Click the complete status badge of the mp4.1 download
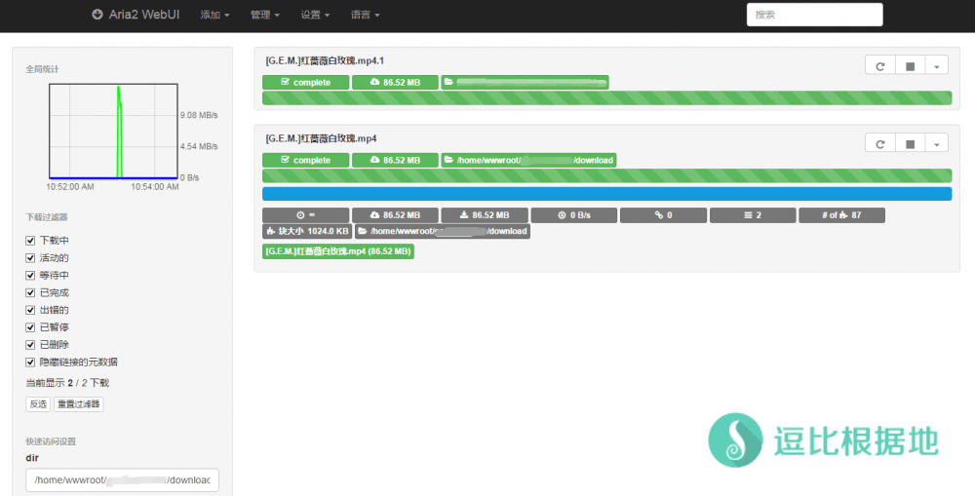Image resolution: width=975 pixels, height=496 pixels. [x=305, y=83]
